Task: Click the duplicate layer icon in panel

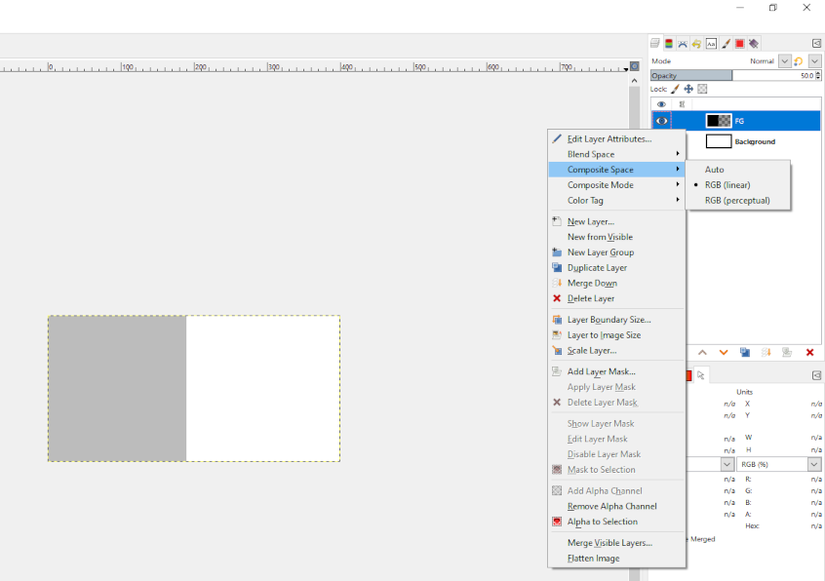Action: tap(745, 352)
